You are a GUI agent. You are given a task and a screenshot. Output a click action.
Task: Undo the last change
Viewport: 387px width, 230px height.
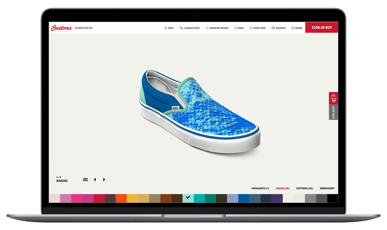tap(239, 28)
